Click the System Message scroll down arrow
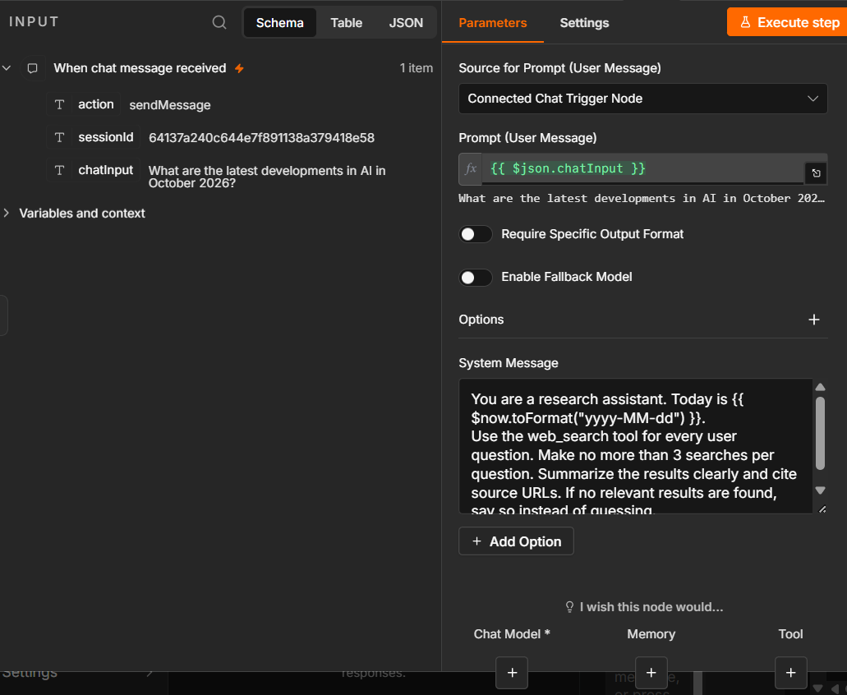 [820, 490]
